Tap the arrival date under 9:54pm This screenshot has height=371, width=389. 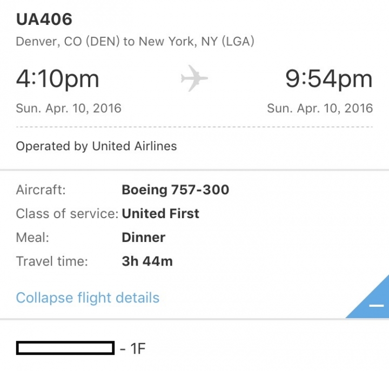[x=320, y=109]
